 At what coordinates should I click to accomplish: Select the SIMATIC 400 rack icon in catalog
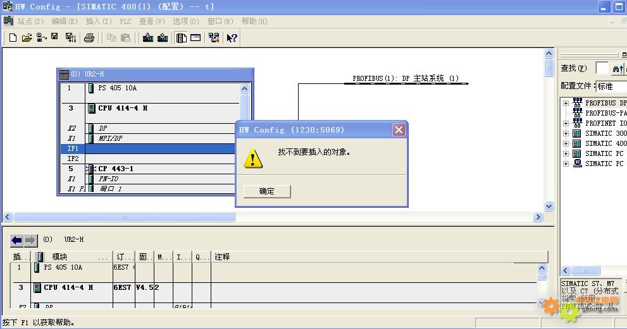coord(577,143)
